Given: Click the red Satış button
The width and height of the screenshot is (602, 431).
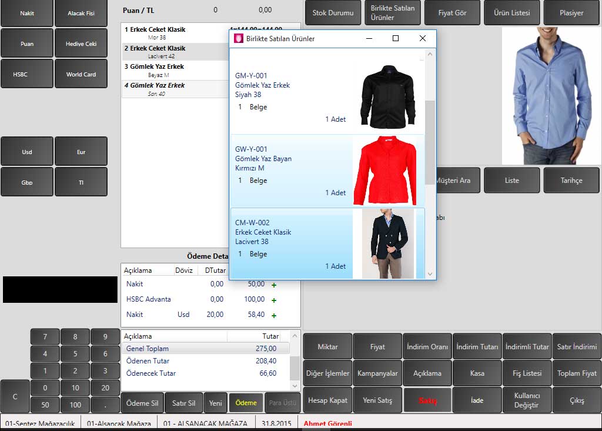Looking at the screenshot, I should coord(427,400).
